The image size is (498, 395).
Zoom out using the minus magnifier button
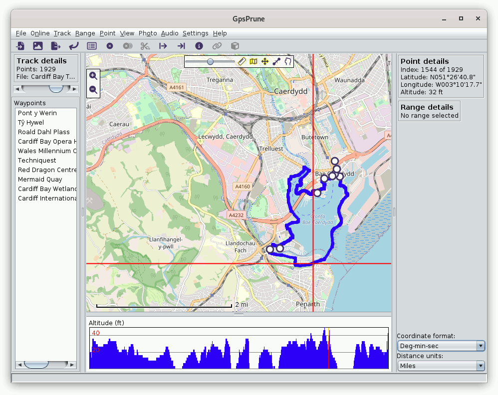(x=93, y=90)
